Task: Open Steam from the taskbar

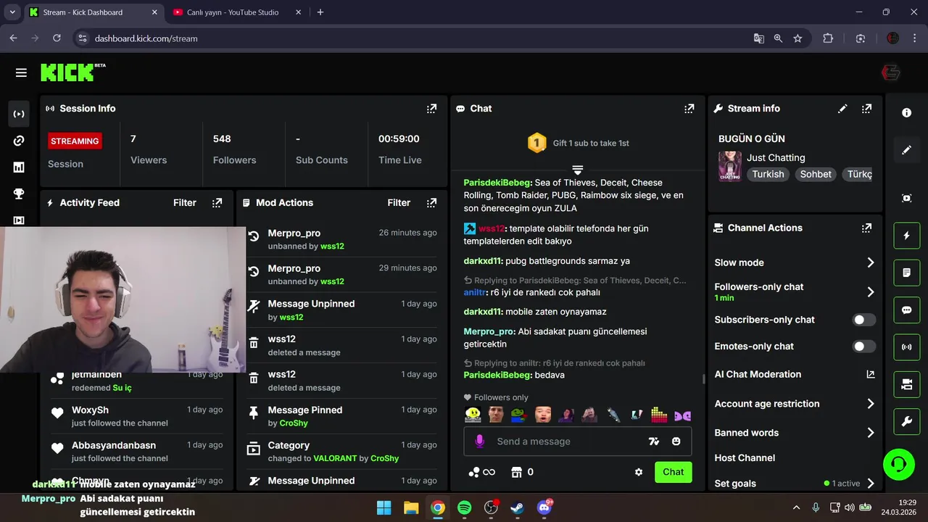Action: (518, 508)
